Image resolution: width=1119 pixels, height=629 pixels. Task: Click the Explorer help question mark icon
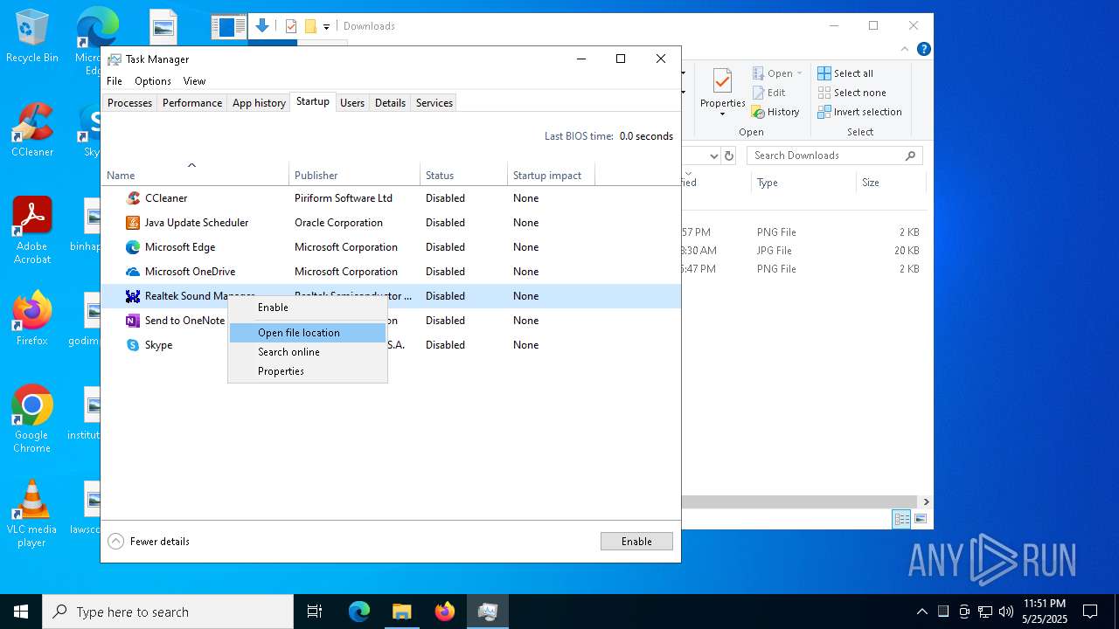[x=923, y=50]
